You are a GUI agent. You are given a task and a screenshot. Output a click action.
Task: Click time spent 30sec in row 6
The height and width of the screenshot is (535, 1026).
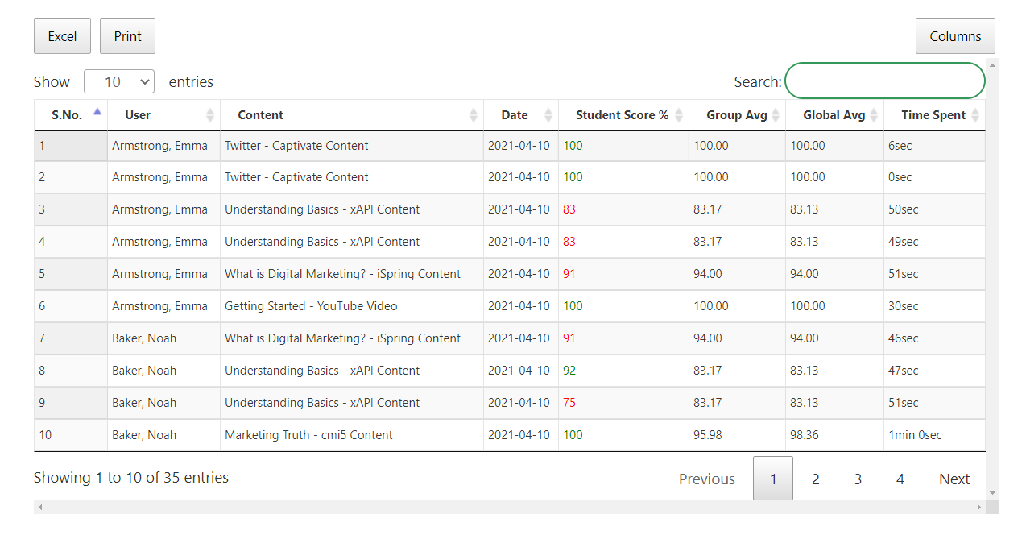click(904, 306)
